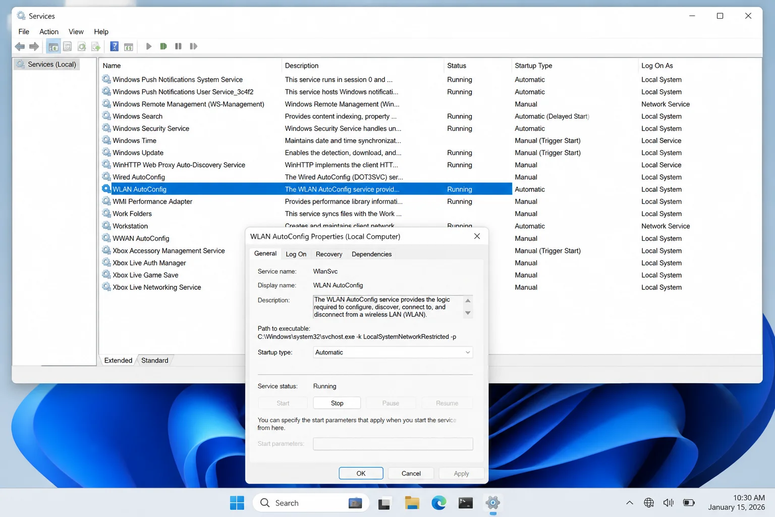Open the Windows Start menu

(x=237, y=503)
